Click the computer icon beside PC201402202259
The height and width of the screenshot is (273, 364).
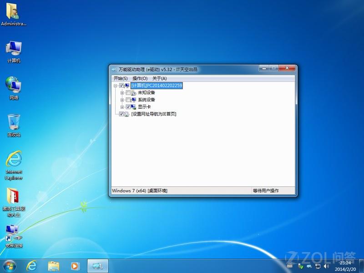point(127,86)
